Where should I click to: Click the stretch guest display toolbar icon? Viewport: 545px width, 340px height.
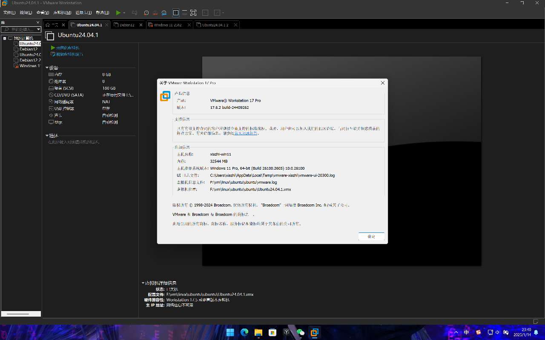pos(217,13)
